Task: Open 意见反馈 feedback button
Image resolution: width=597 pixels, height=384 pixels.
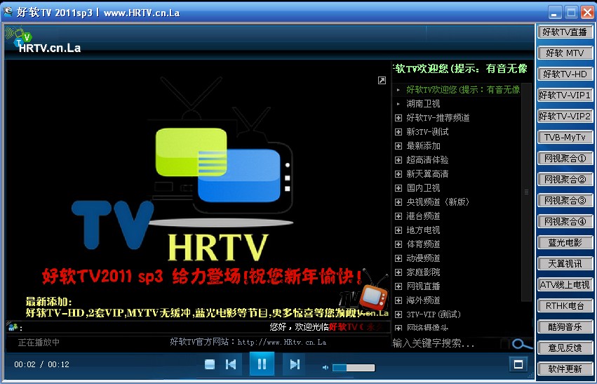Action: point(565,347)
